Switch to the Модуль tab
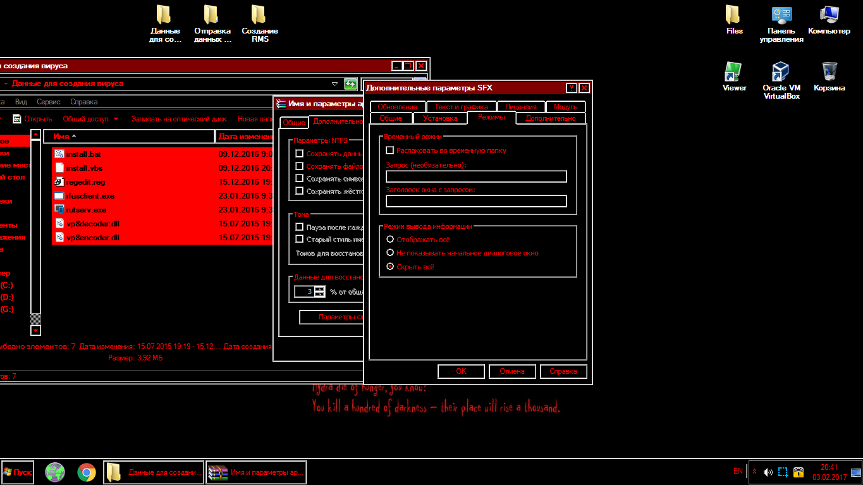The height and width of the screenshot is (485, 863). (x=566, y=107)
